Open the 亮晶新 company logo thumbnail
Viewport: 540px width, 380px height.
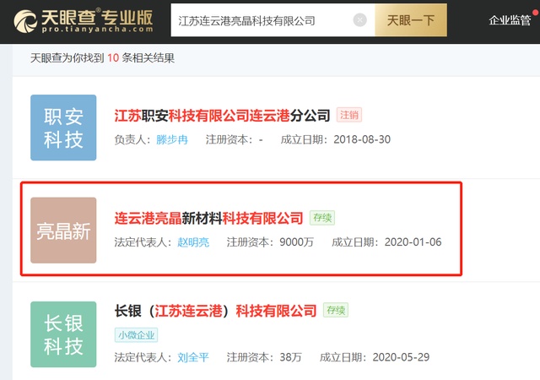click(63, 231)
